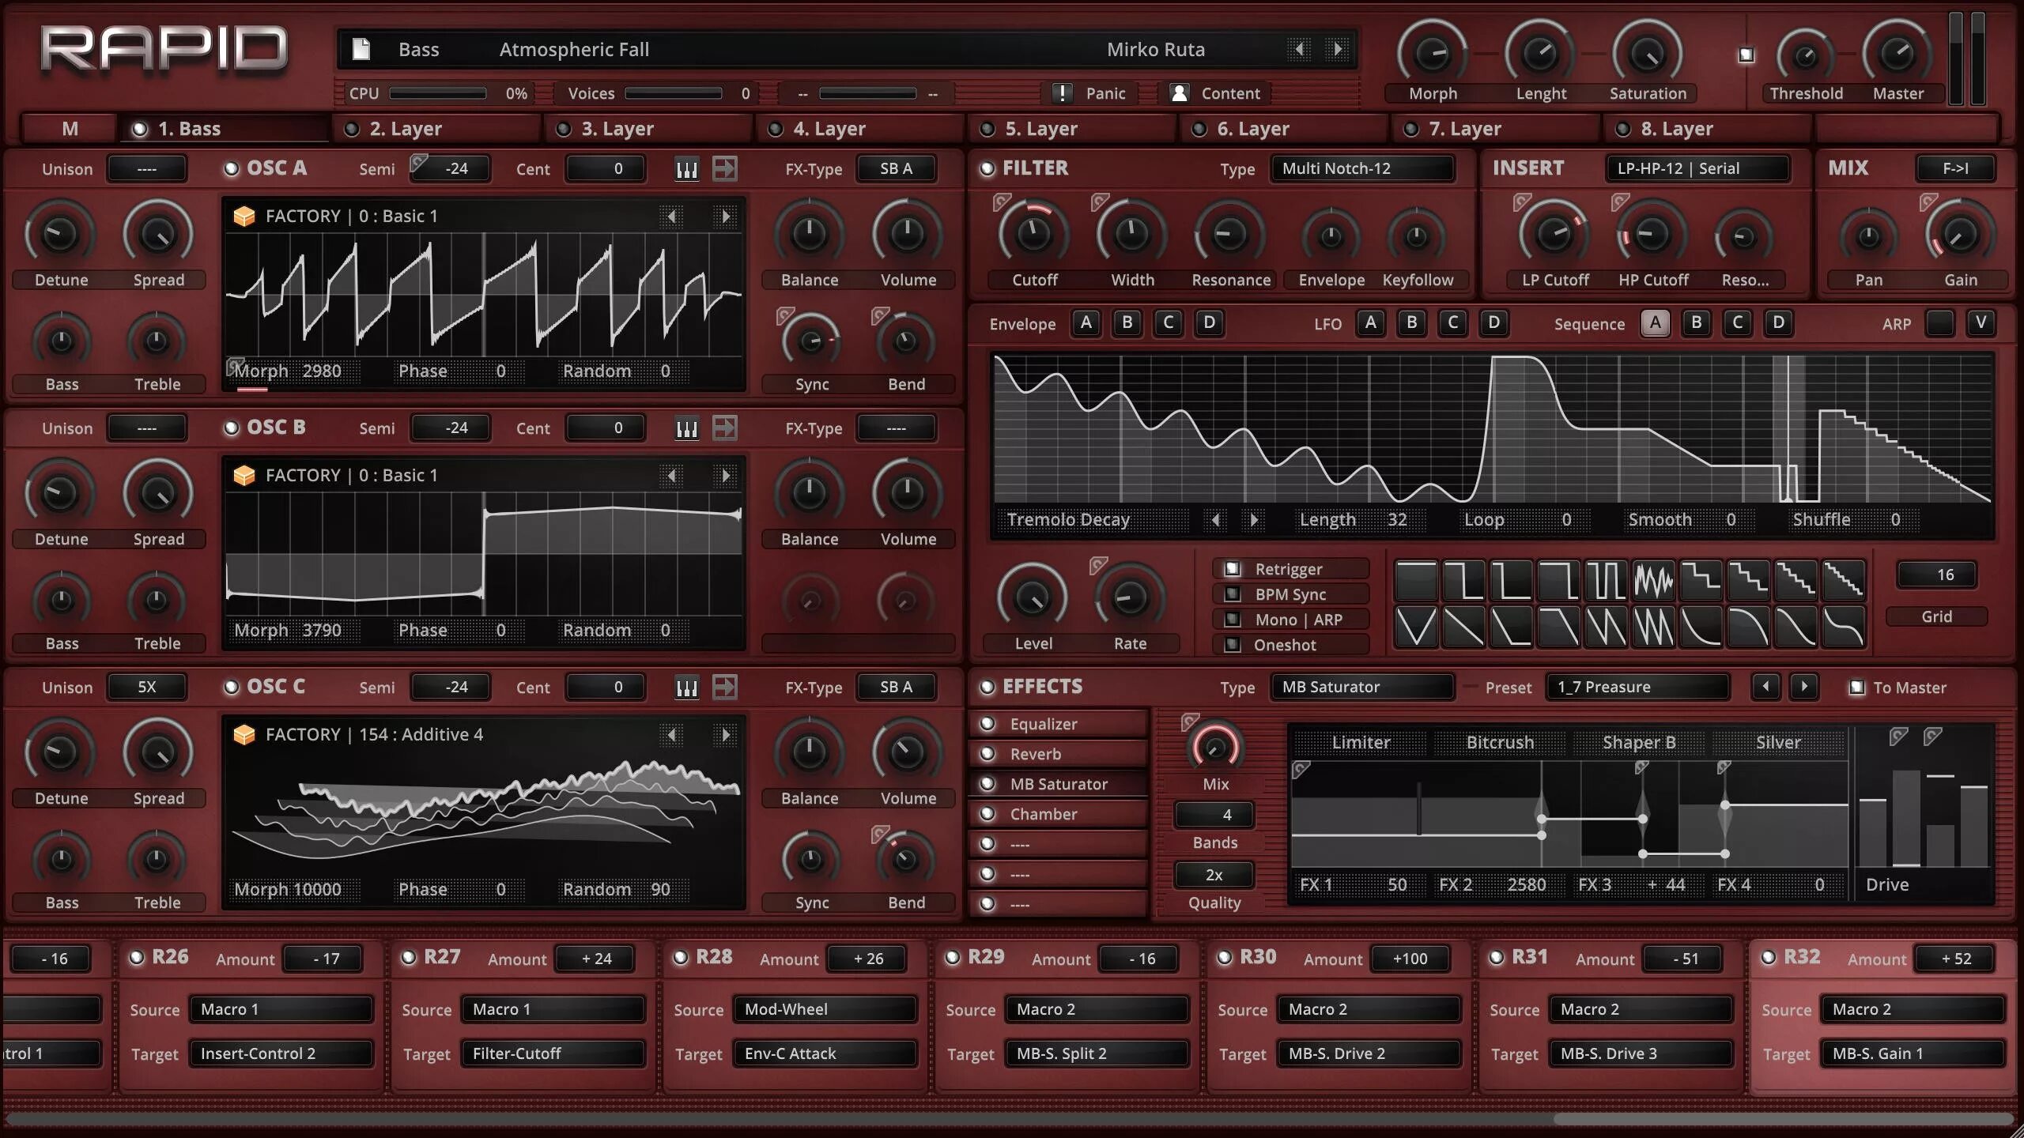Open OSC C wavetable cube icon

click(x=244, y=734)
